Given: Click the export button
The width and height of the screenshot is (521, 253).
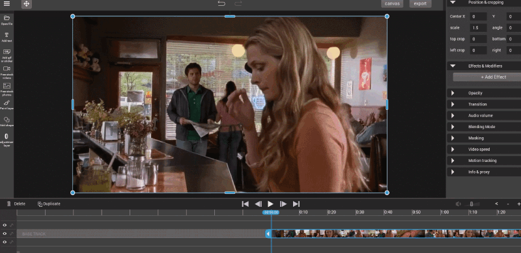Looking at the screenshot, I should click(x=420, y=4).
